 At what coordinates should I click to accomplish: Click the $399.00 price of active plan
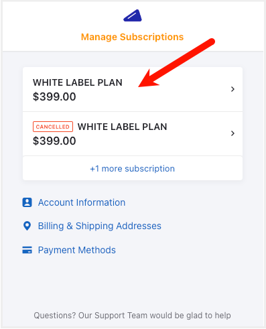(54, 96)
